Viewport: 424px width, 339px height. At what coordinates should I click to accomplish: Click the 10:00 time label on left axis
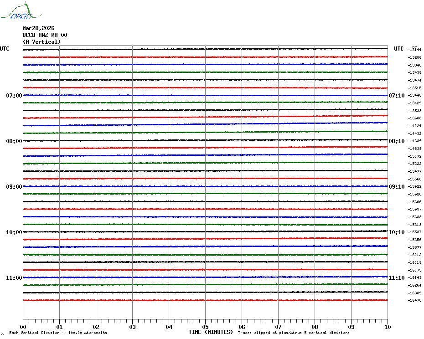pyautogui.click(x=14, y=232)
